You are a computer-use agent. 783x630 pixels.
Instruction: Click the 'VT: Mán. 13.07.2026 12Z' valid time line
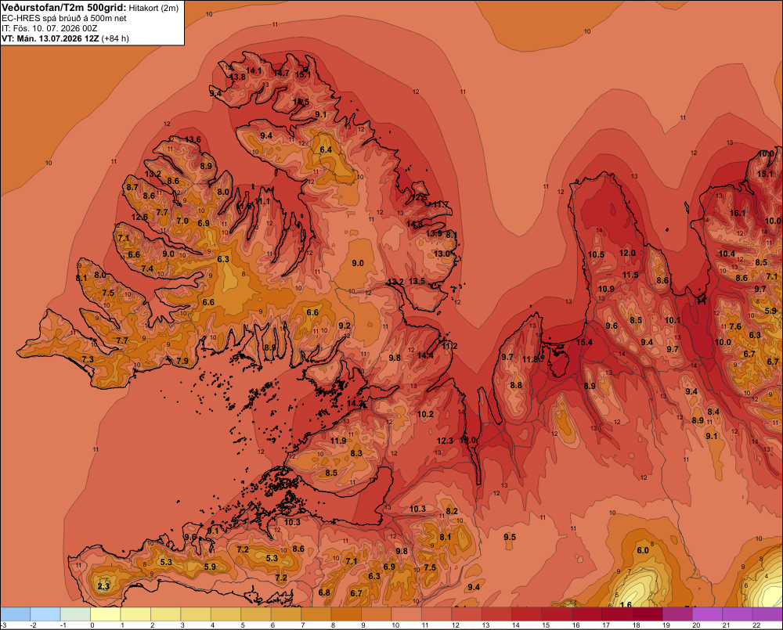click(x=50, y=38)
